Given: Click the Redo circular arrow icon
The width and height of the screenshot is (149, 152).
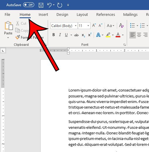Looking at the screenshot, I should pos(60,5).
